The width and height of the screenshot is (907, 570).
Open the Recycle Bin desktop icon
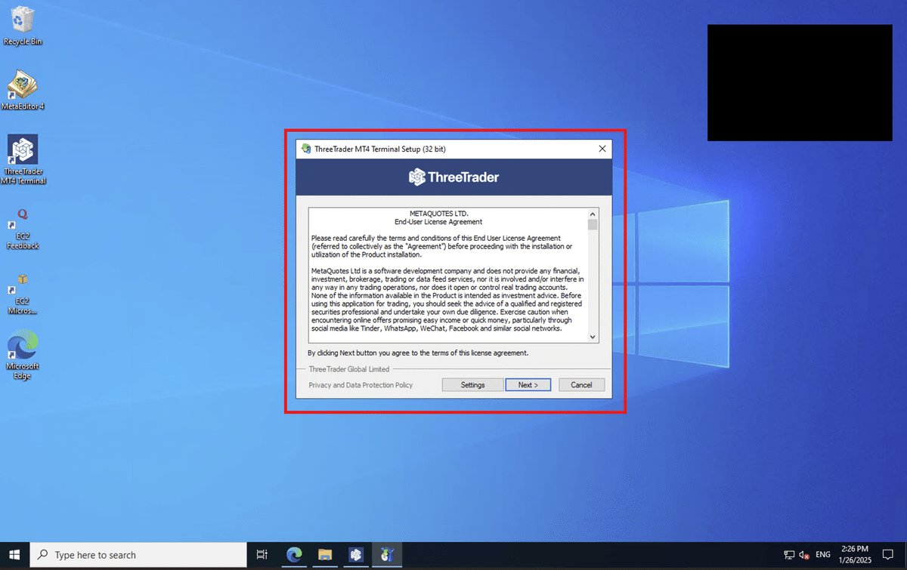(x=23, y=25)
